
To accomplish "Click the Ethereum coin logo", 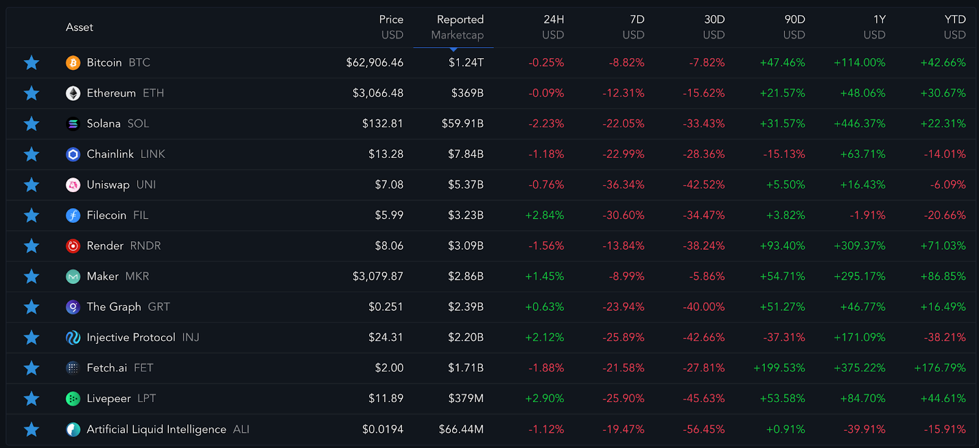I will pyautogui.click(x=73, y=93).
